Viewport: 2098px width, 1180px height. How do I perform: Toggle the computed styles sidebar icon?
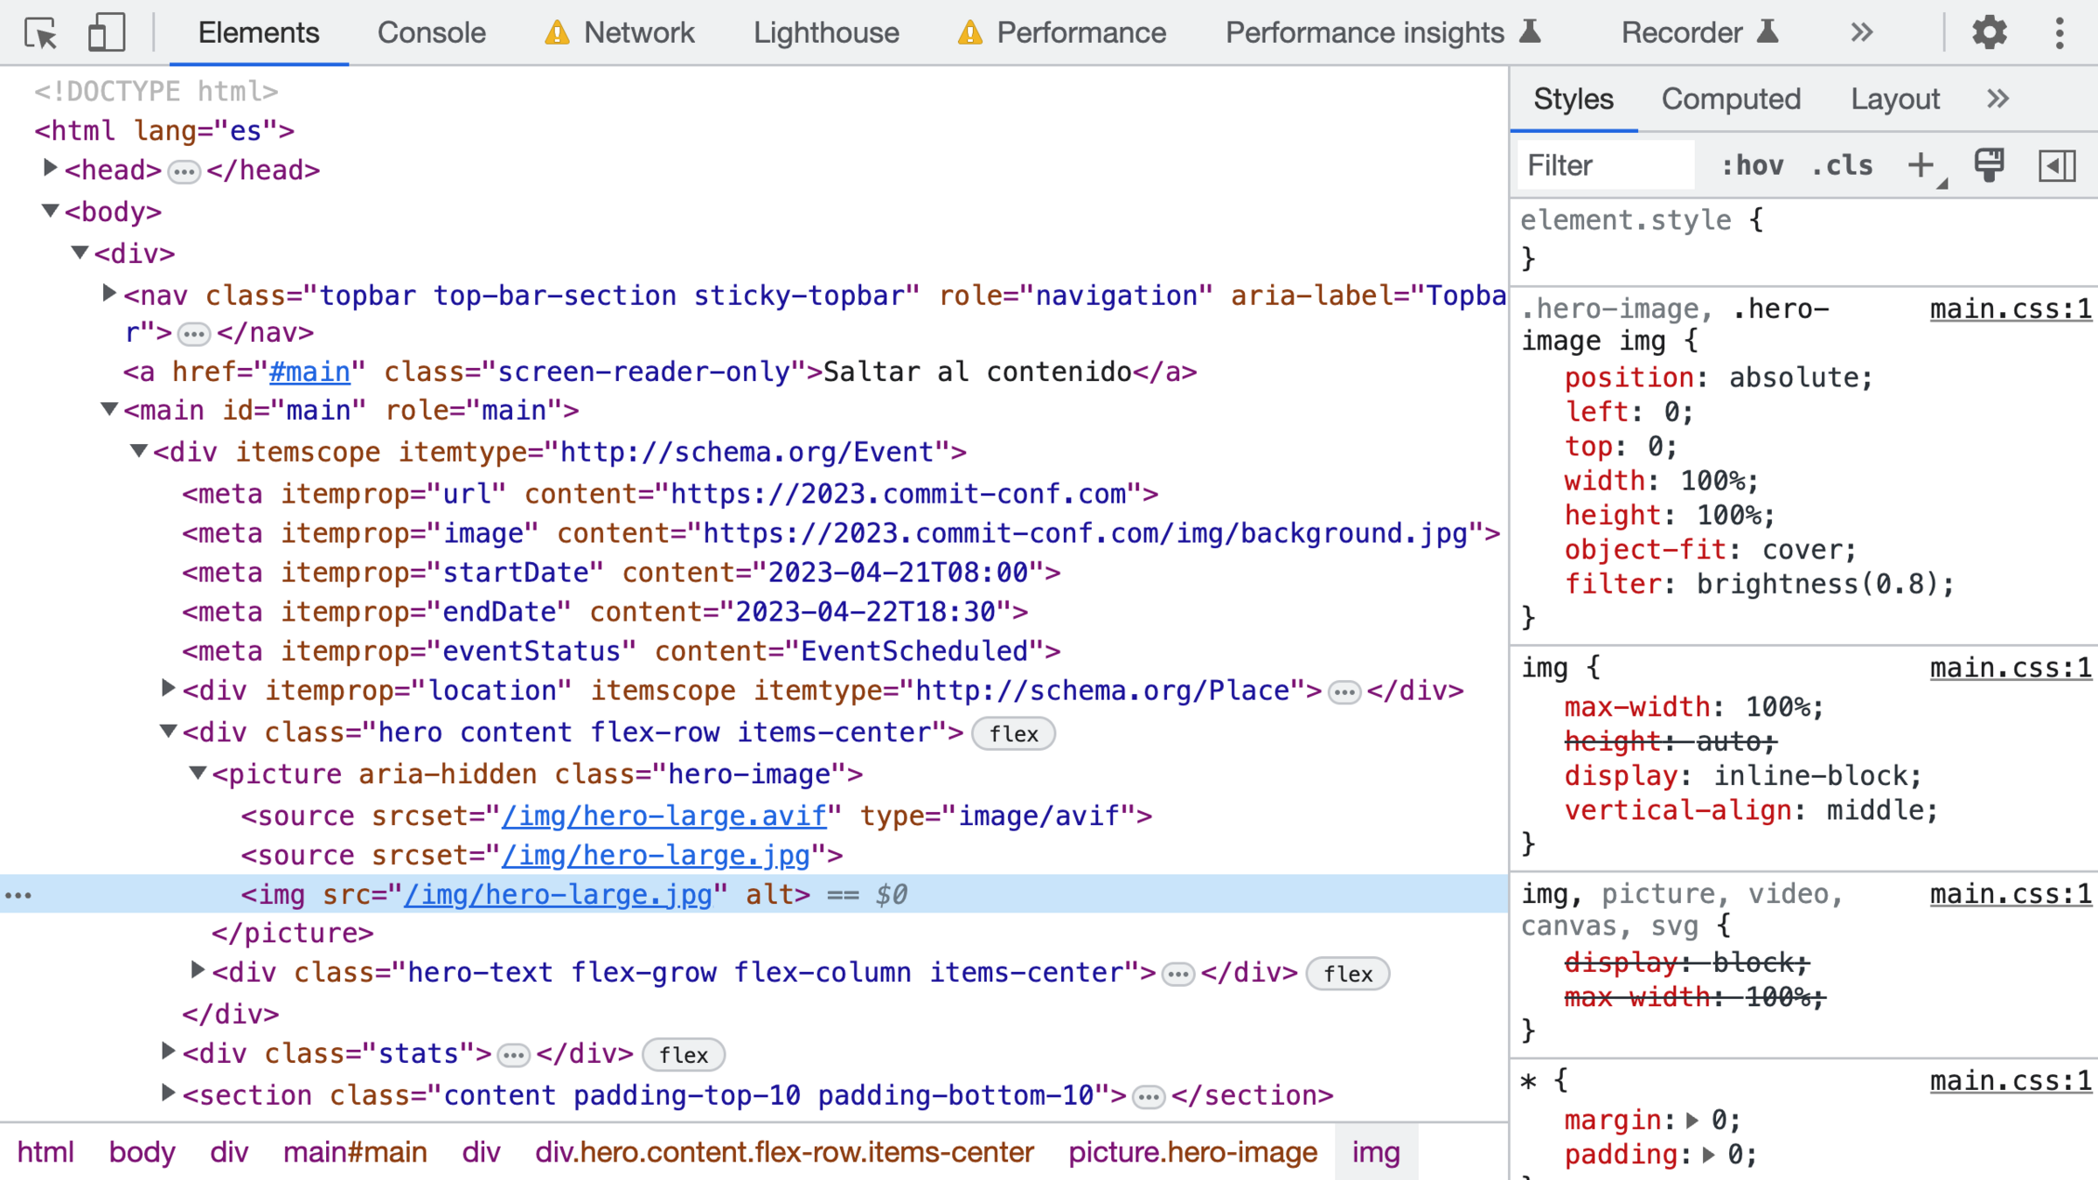(2056, 165)
